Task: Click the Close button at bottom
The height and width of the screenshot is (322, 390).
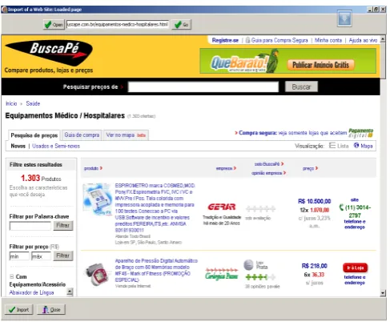Action: 51,309
